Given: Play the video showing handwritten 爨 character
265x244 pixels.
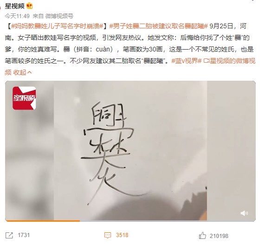Looking at the screenshot, I should tap(130, 151).
